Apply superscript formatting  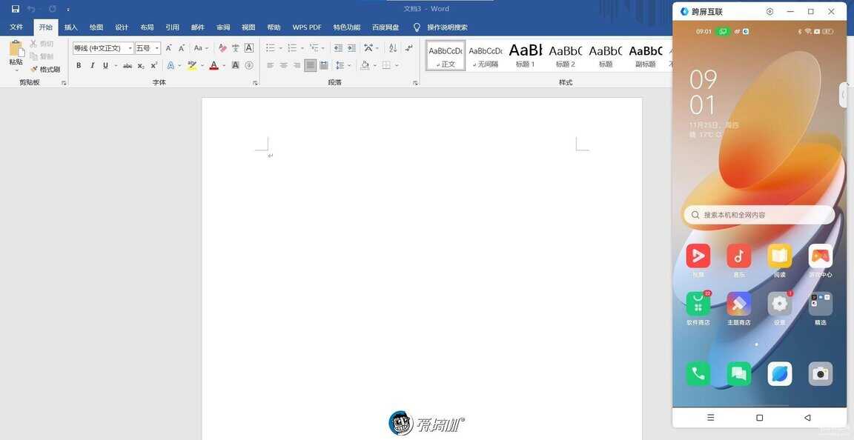click(154, 65)
